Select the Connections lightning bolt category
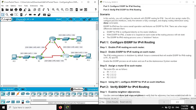196x110 pixels. (x=18, y=93)
